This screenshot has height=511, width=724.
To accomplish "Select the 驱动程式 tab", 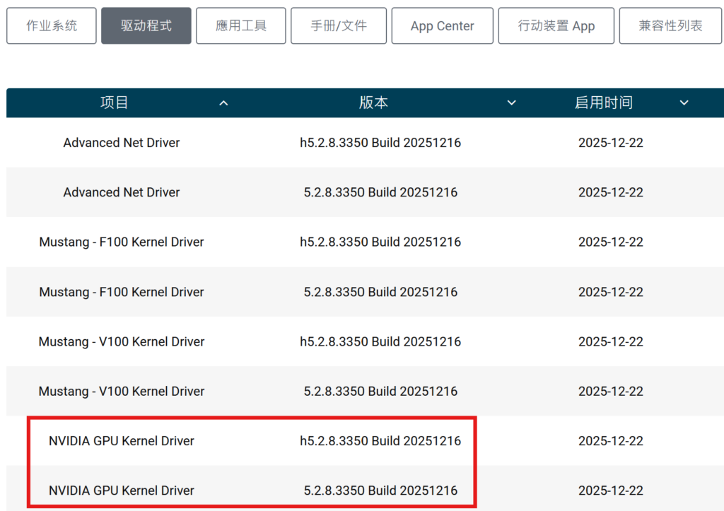I will click(146, 26).
